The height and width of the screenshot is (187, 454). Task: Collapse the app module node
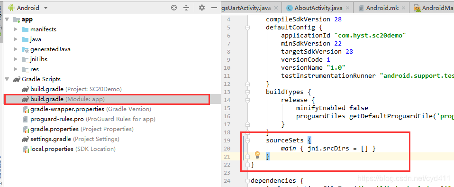[7, 19]
